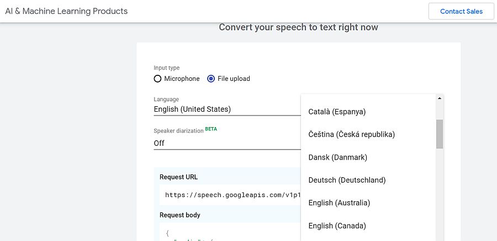The height and width of the screenshot is (241, 497).
Task: Open AI & Machine Learning Products header link
Action: [x=66, y=11]
